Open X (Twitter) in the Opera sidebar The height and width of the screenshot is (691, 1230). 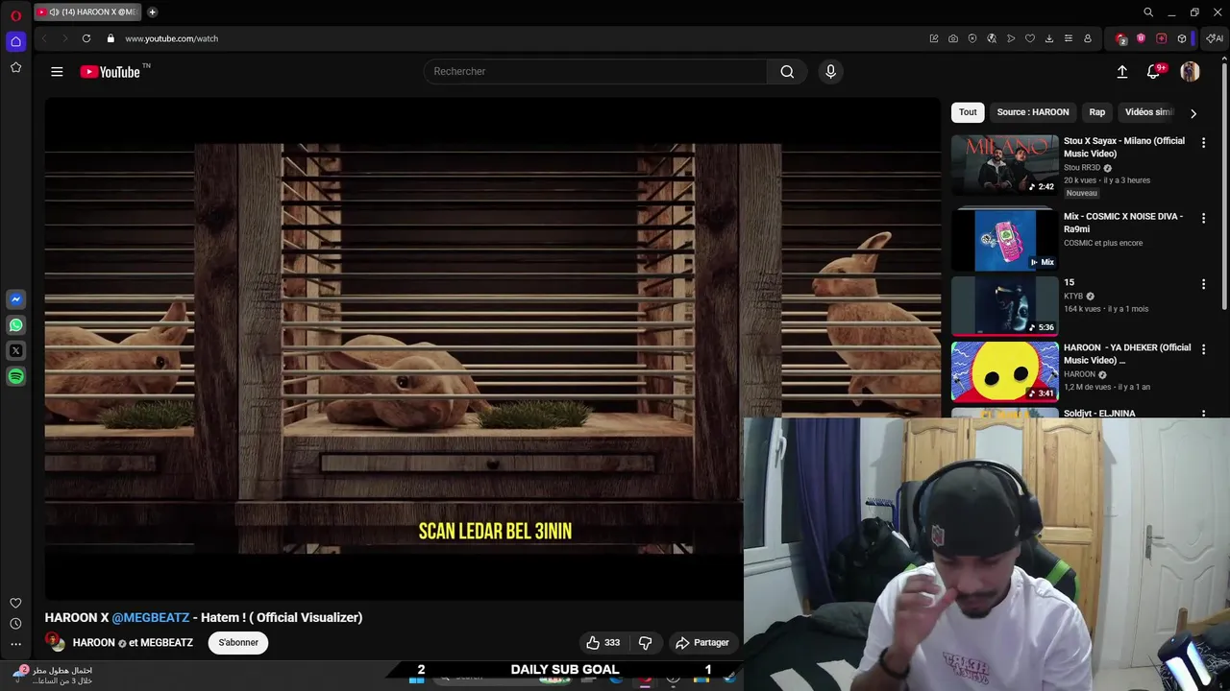15,351
